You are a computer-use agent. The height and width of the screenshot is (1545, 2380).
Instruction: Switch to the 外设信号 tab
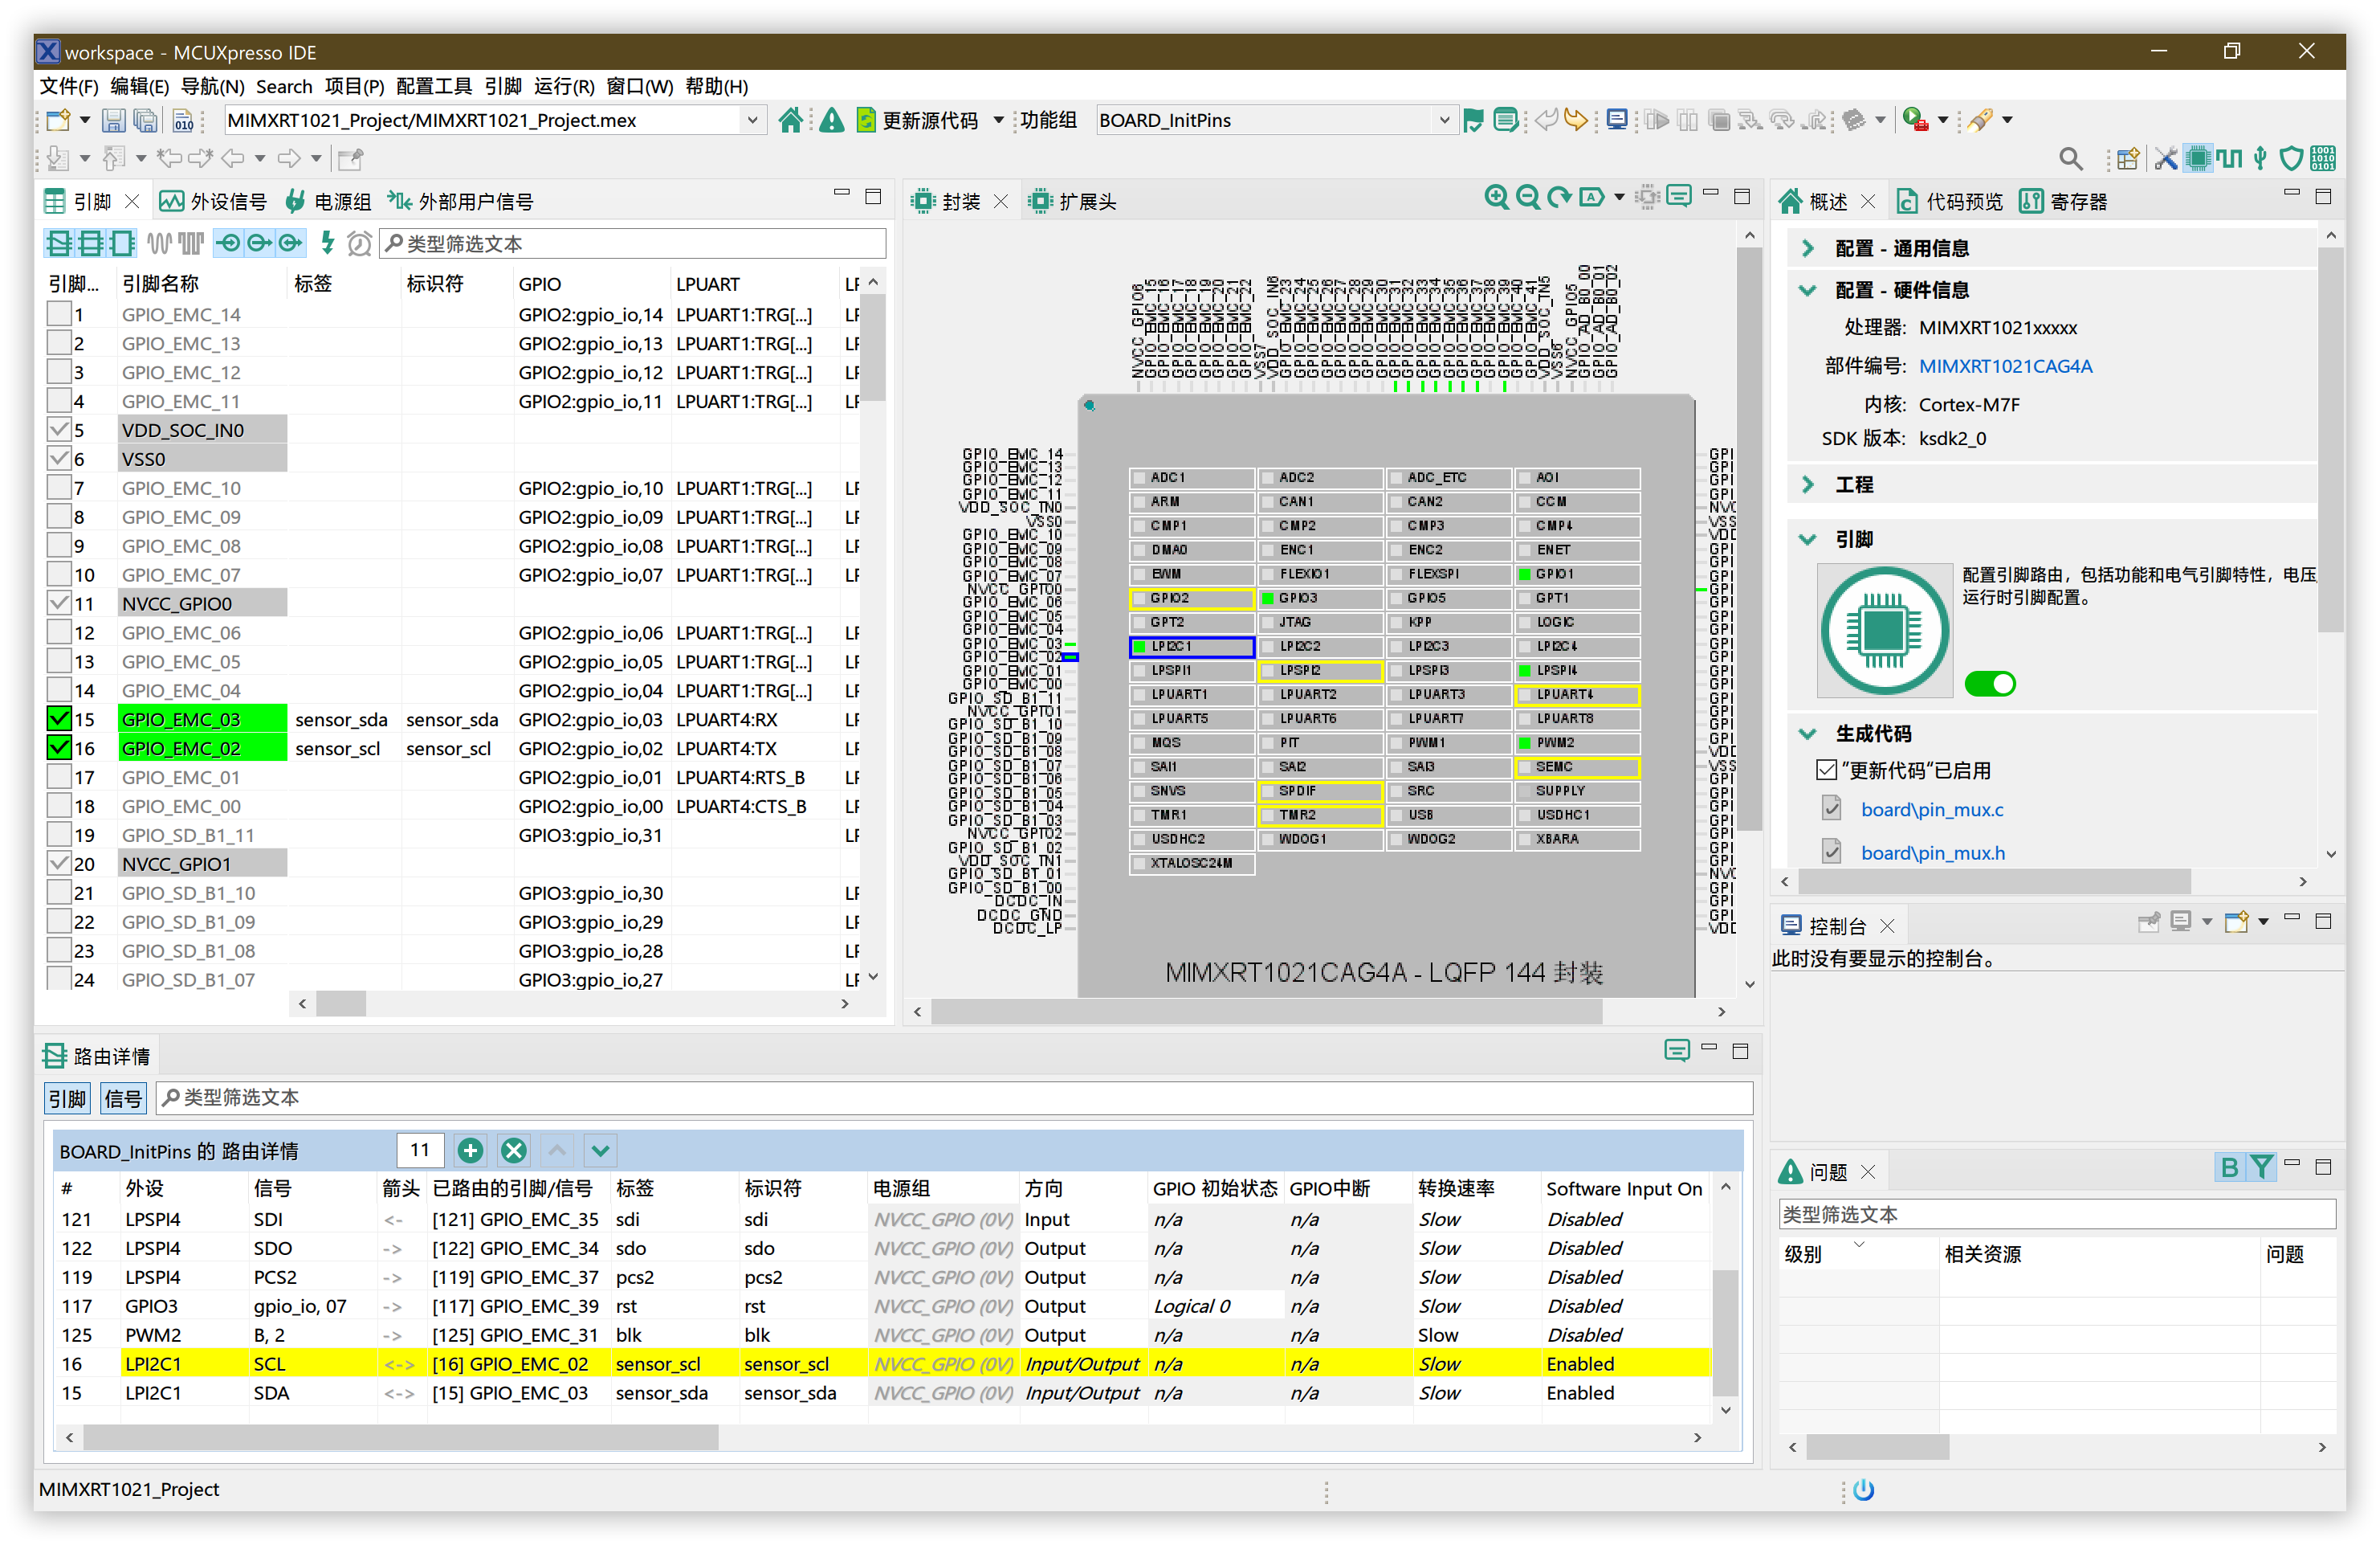[213, 201]
